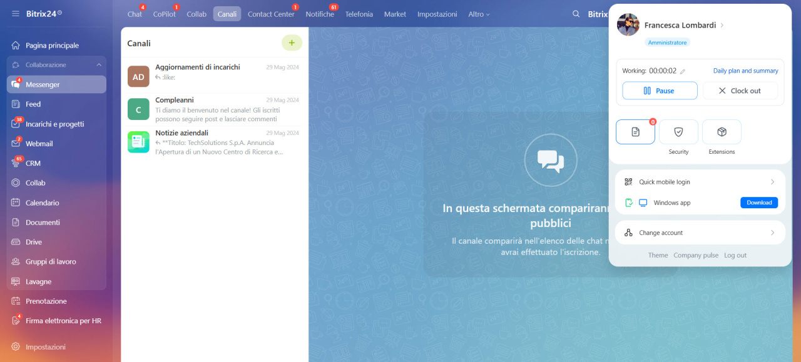
Task: Click the green plus icon to create channel
Action: pyautogui.click(x=292, y=43)
